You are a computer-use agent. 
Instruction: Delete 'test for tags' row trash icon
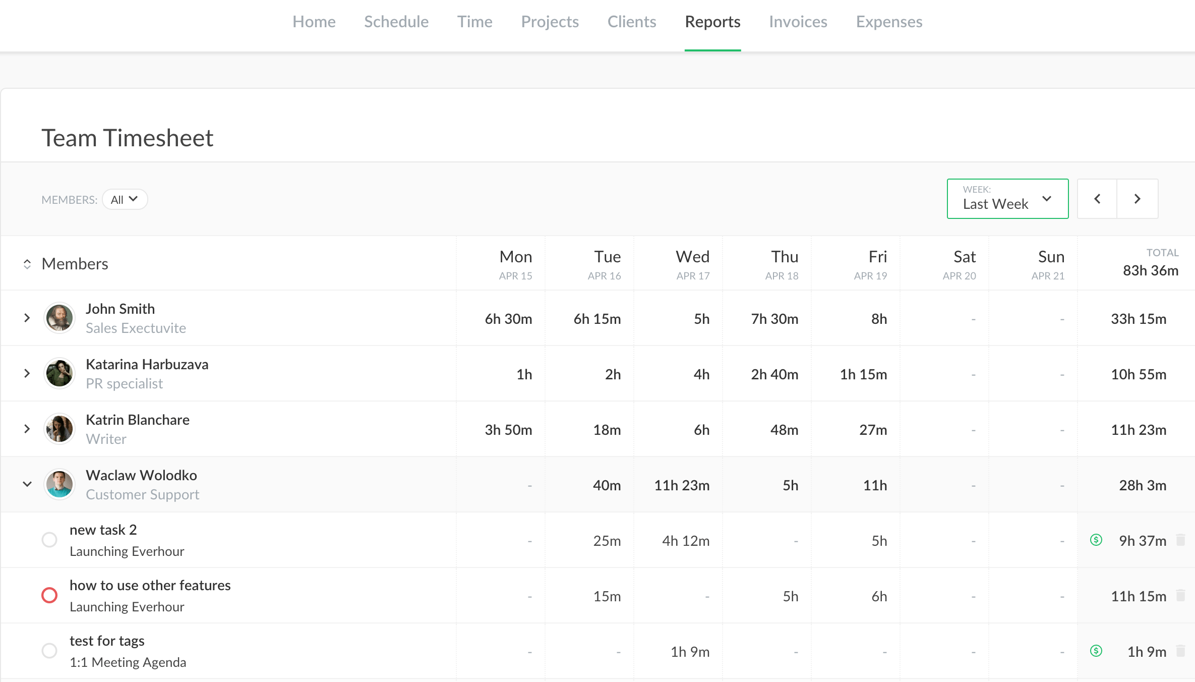point(1180,651)
